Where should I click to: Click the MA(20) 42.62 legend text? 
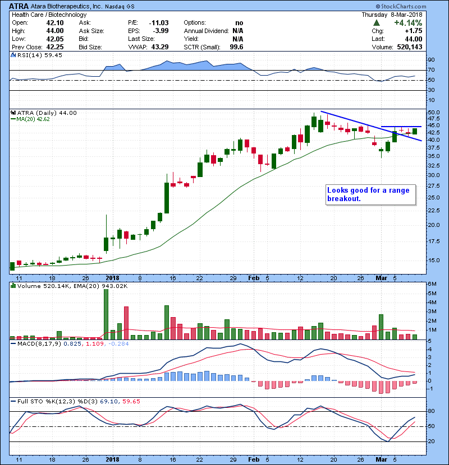(x=33, y=119)
